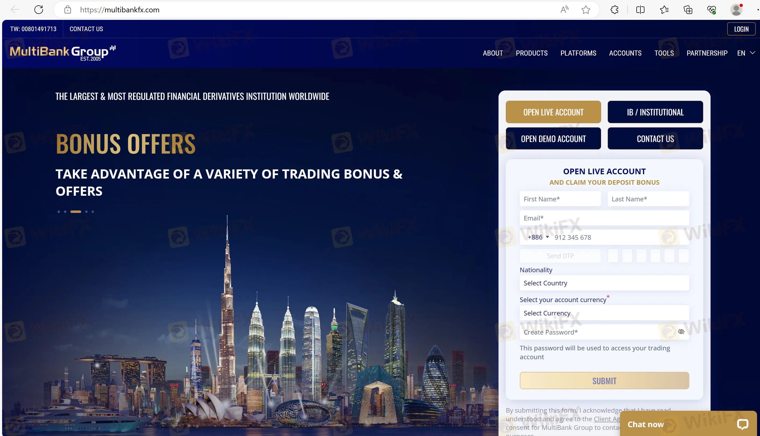Open the Select Currency account dropdown
760x436 pixels.
coord(604,313)
